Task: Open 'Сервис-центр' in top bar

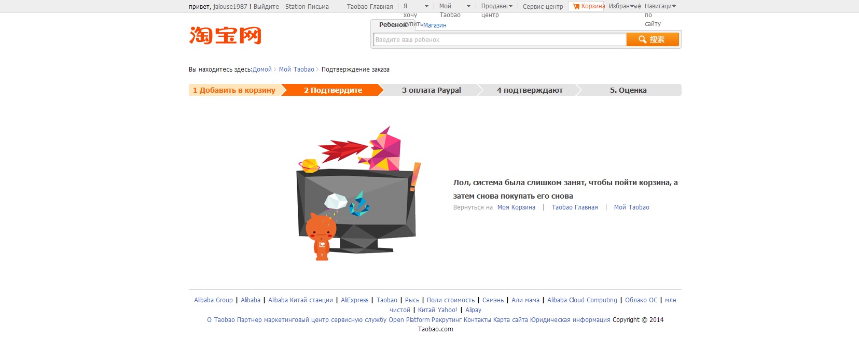Action: tap(543, 7)
